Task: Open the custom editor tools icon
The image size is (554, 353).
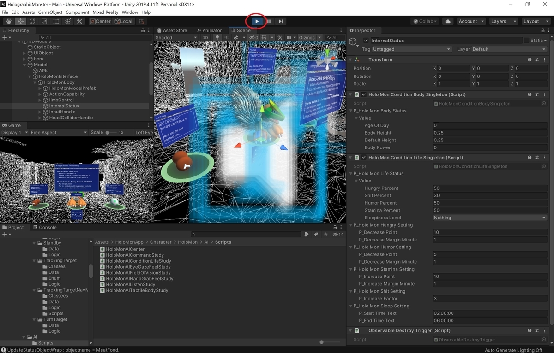Action: (x=79, y=21)
